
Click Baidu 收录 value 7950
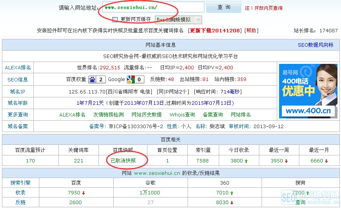point(74,193)
